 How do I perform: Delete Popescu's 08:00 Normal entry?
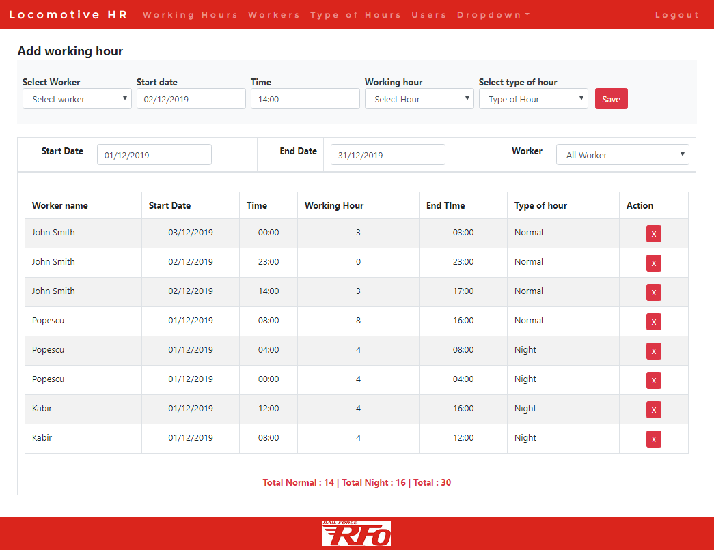tap(653, 322)
